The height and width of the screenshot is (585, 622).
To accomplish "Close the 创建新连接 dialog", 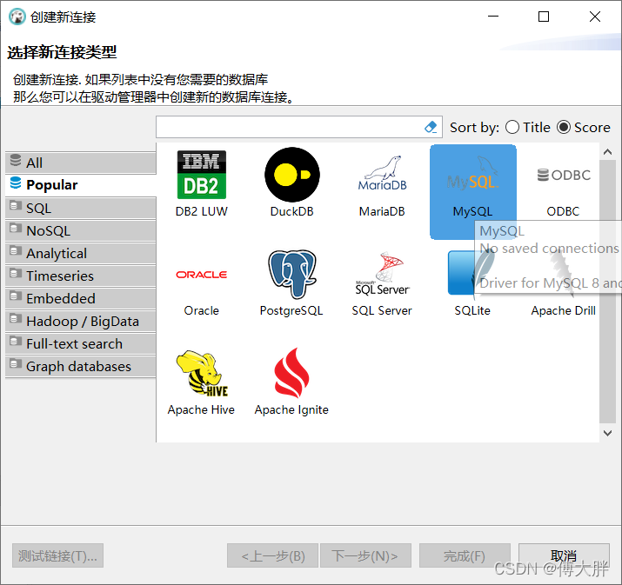I will point(595,17).
